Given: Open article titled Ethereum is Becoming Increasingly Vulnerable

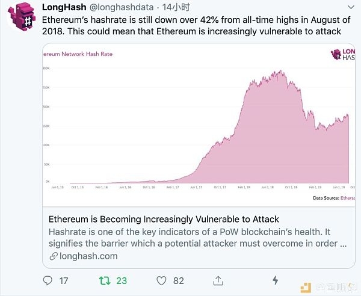Looking at the screenshot, I should 164,219.
